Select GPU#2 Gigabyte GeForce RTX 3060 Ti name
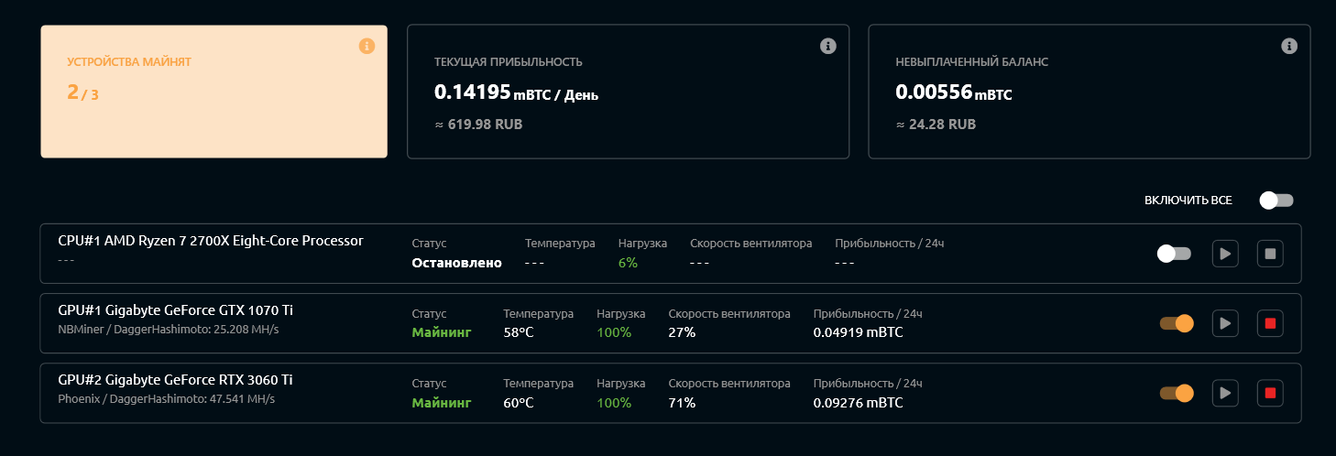 click(x=176, y=380)
